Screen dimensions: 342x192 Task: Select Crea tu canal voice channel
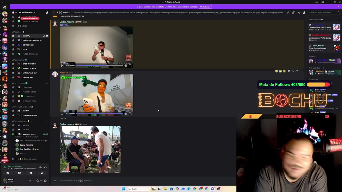click(30, 159)
